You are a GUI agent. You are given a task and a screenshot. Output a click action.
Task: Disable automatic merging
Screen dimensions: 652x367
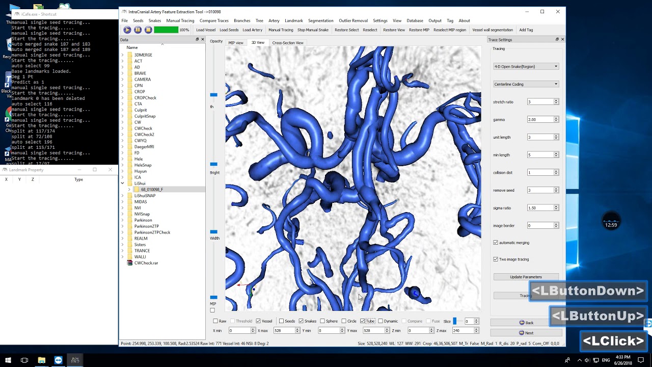(496, 243)
